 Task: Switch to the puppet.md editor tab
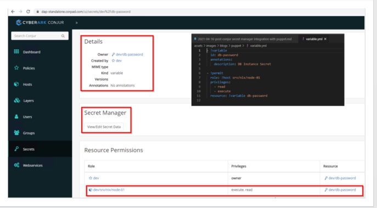point(244,39)
